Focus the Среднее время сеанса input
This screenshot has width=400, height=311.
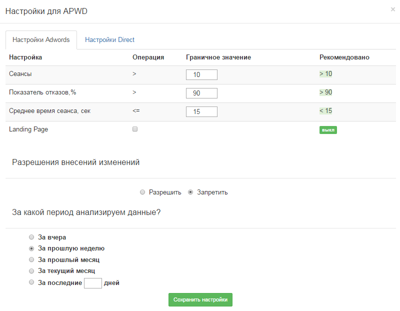(201, 111)
